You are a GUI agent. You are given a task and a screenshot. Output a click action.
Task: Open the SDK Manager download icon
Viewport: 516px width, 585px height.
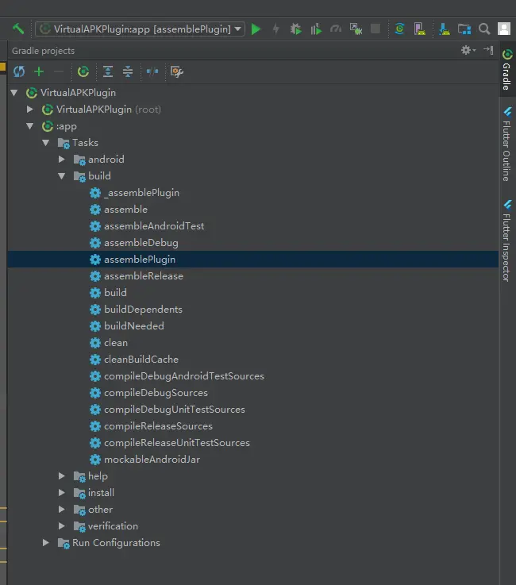(444, 29)
